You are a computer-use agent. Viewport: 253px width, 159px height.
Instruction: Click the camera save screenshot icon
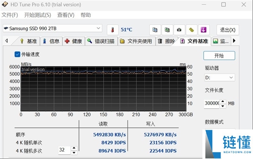(179, 30)
